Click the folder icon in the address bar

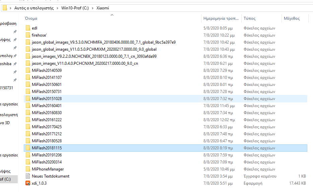pos(5,8)
